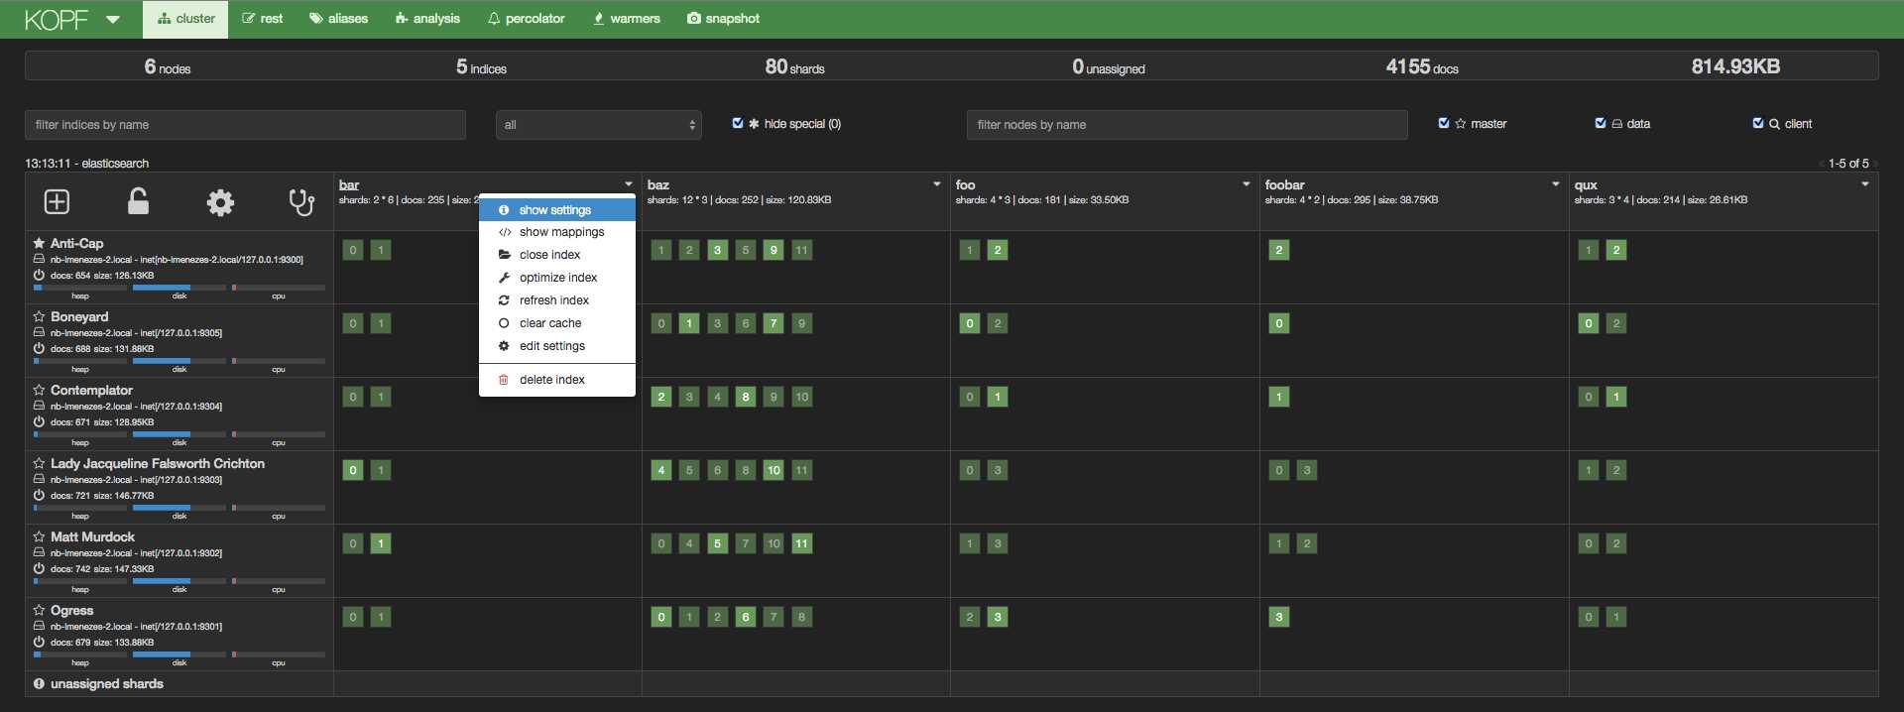Toggle master nodes filter checkbox
This screenshot has height=712, width=1904.
click(x=1444, y=123)
